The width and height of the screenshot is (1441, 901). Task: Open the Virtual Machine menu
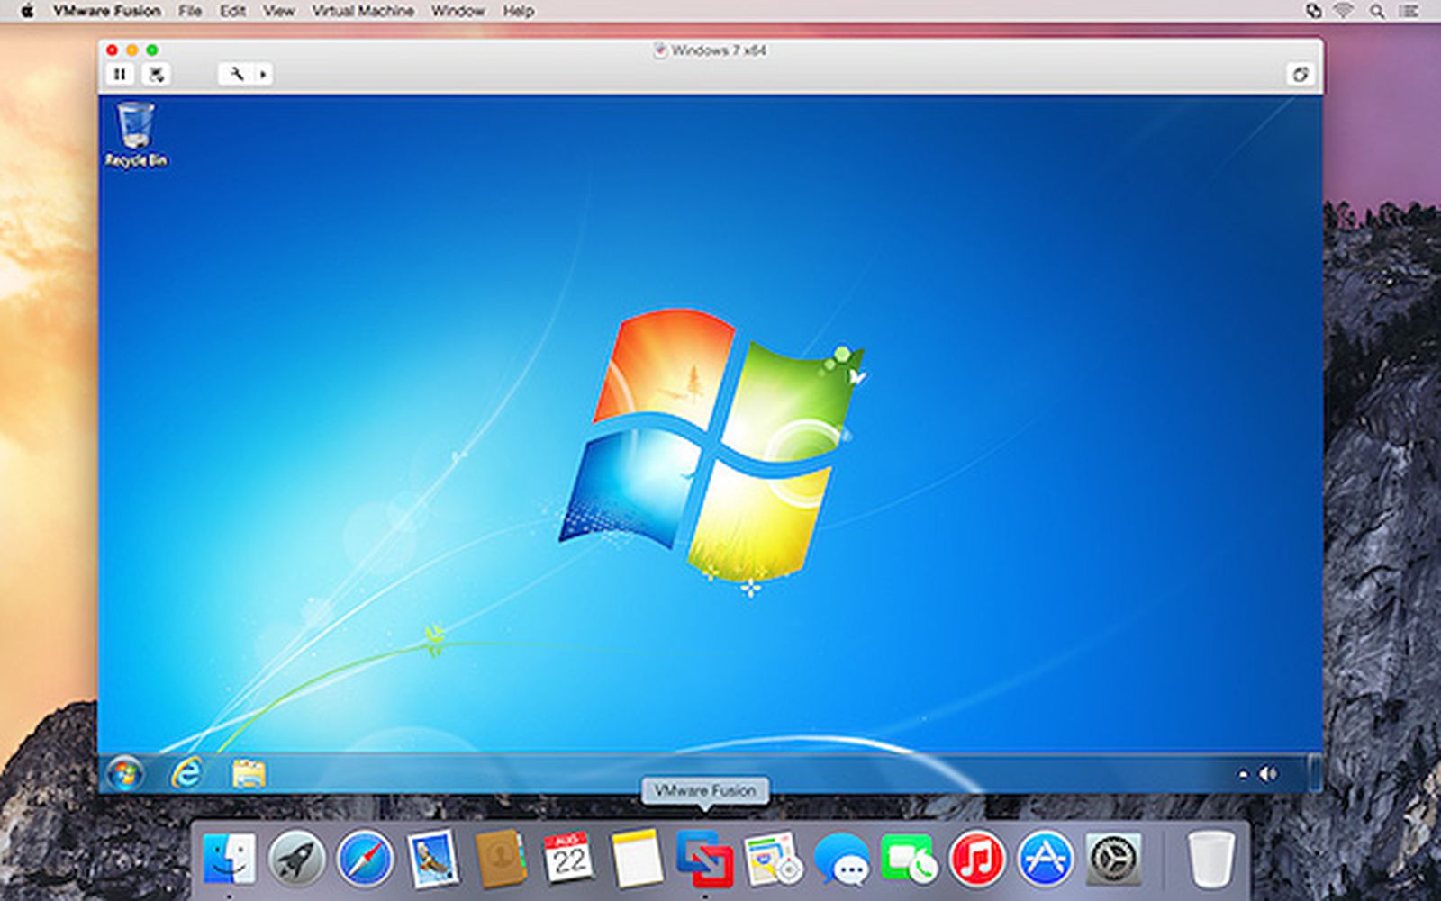pos(364,11)
